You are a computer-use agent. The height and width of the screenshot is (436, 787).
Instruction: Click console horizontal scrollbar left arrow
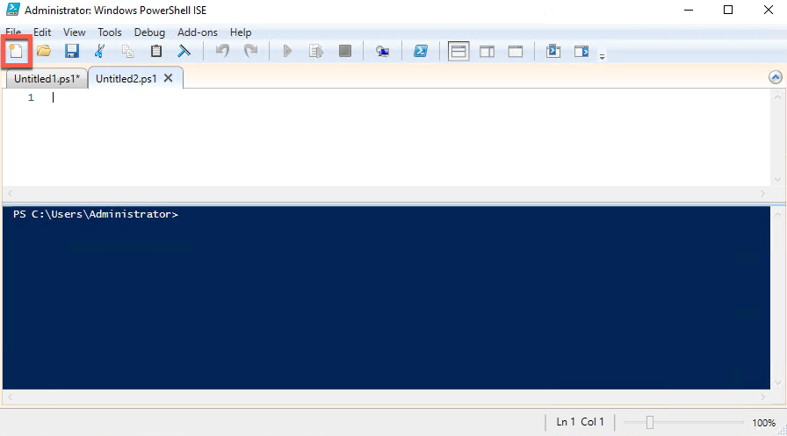[x=10, y=397]
